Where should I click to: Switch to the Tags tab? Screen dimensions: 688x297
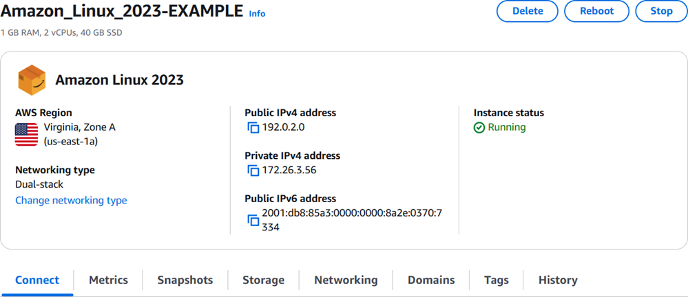[496, 280]
